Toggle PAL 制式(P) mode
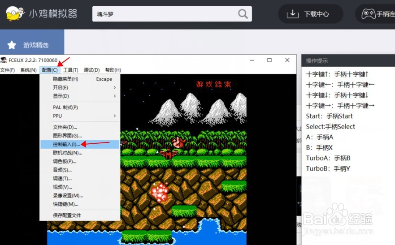This screenshot has height=245, width=395. [x=80, y=107]
